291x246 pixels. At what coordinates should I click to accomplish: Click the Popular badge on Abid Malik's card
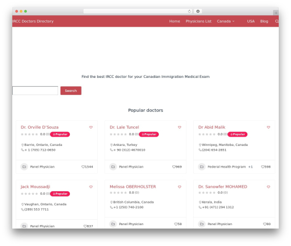pos(237,134)
